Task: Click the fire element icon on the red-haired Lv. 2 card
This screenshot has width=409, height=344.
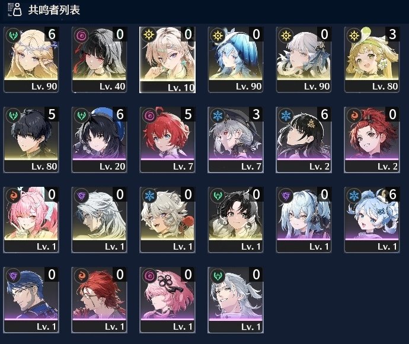Action: [x=354, y=116]
